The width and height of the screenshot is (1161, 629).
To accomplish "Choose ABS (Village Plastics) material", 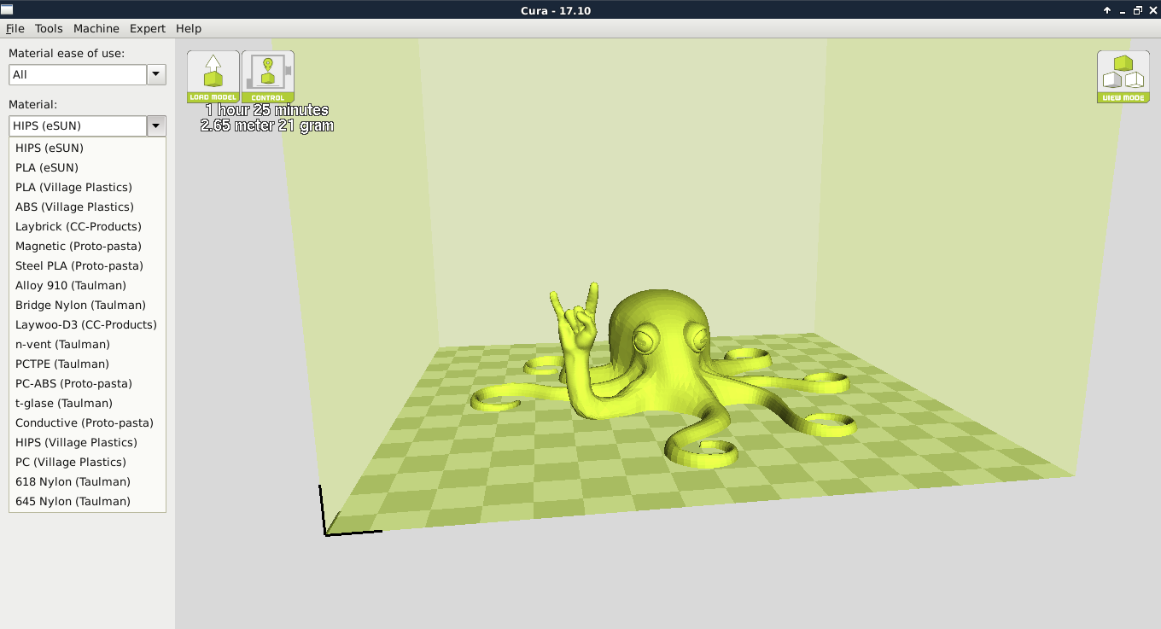I will point(74,207).
